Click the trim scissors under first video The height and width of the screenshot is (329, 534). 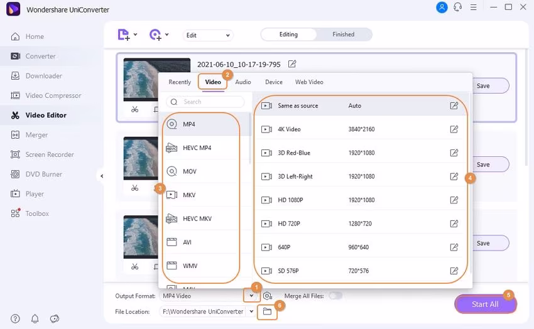[x=135, y=109]
